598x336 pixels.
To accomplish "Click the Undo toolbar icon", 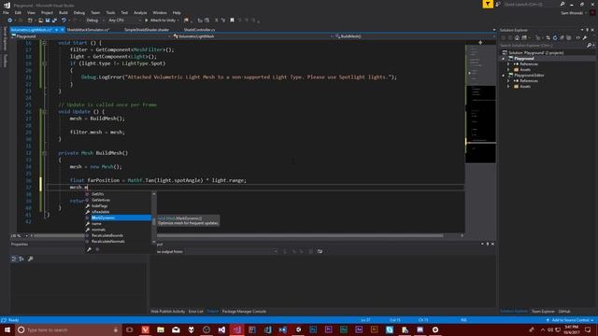I will (x=64, y=21).
